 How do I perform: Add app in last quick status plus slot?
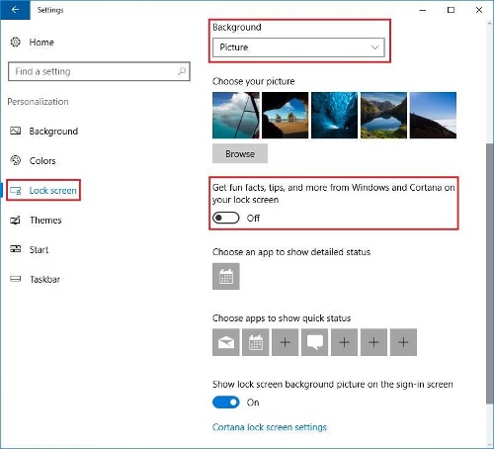(403, 342)
